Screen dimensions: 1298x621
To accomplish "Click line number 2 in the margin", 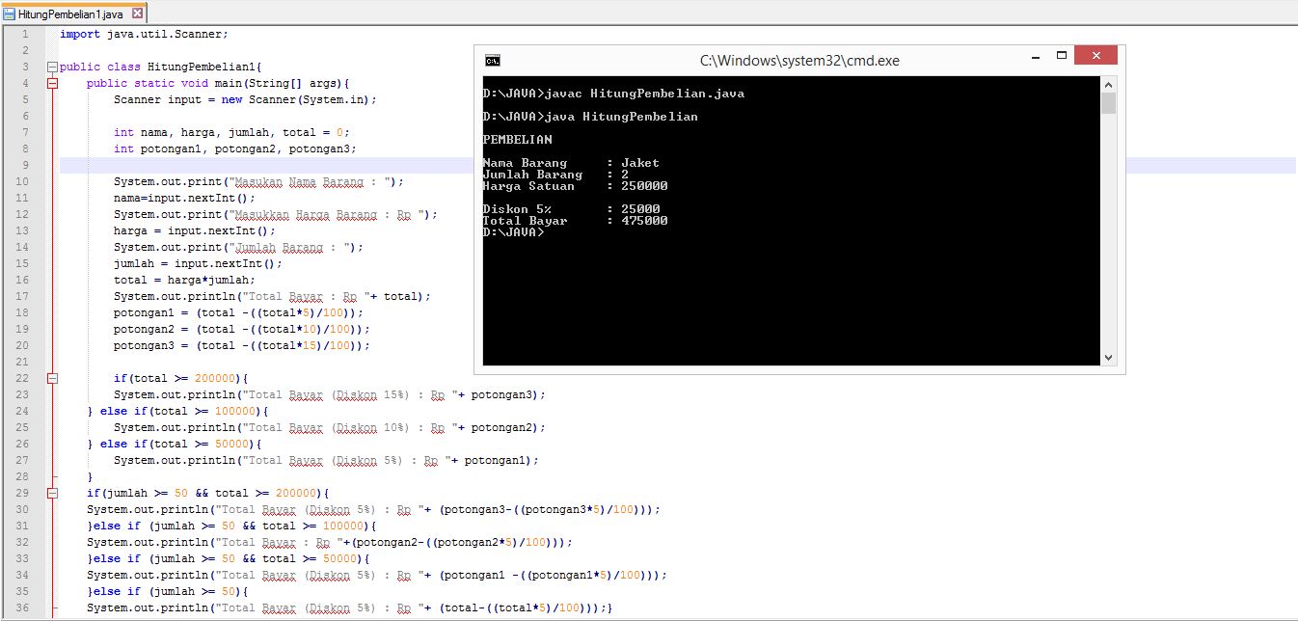I will [24, 51].
